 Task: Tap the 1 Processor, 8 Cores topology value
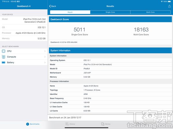click(x=92, y=90)
